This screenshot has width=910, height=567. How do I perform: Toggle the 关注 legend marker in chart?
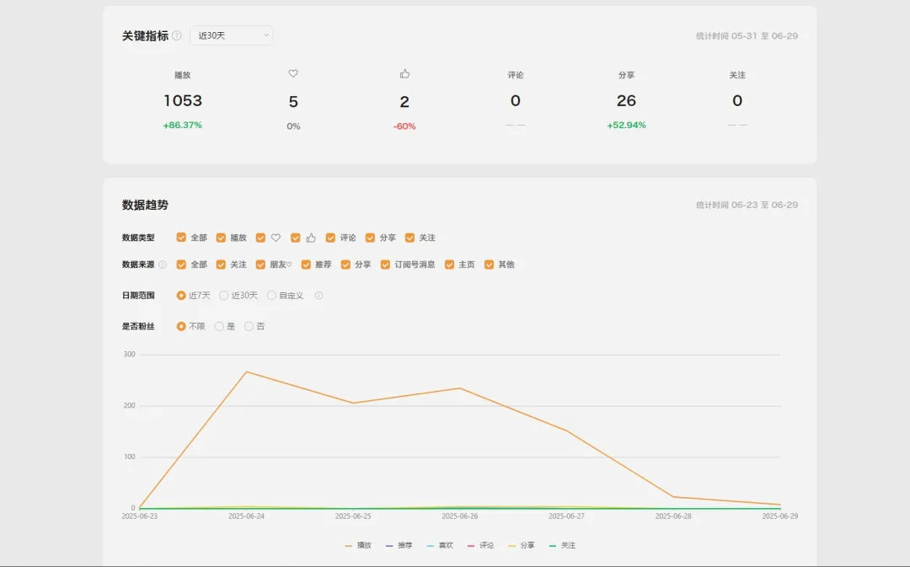click(x=553, y=546)
